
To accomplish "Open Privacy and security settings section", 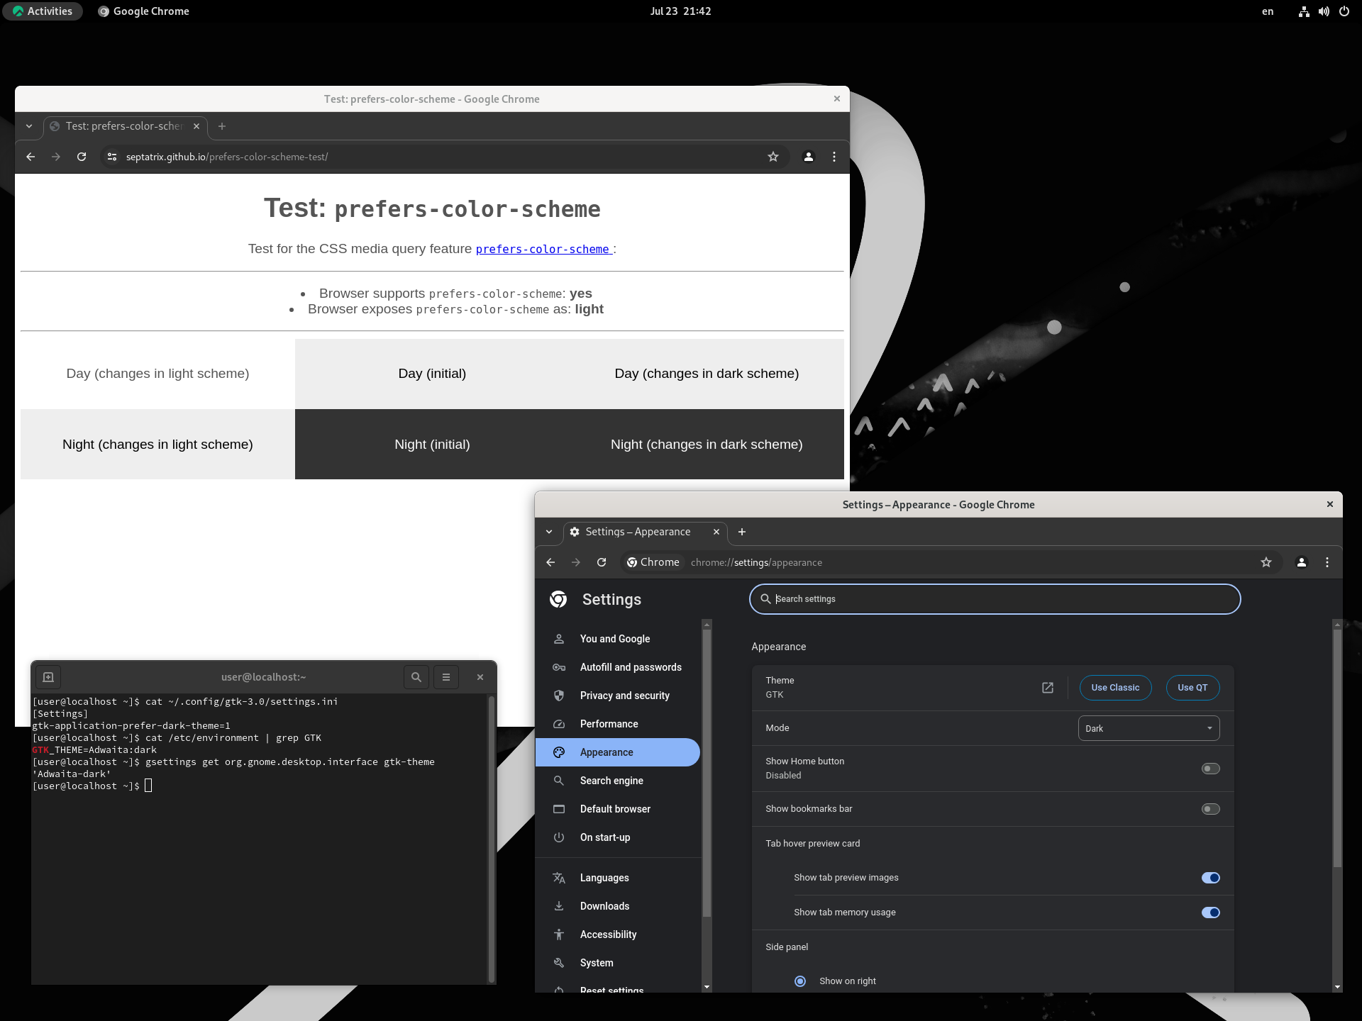I will 624,696.
